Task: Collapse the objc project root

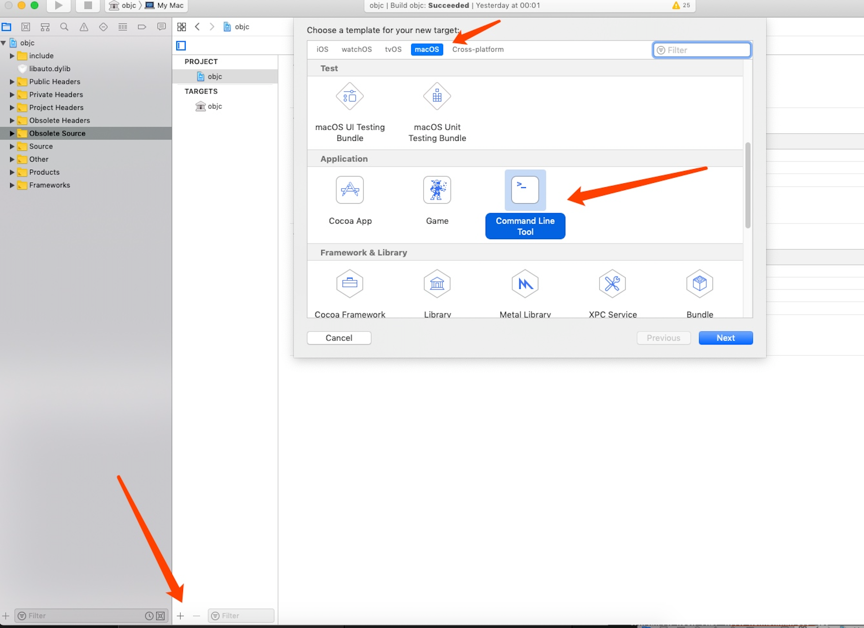Action: [4, 43]
